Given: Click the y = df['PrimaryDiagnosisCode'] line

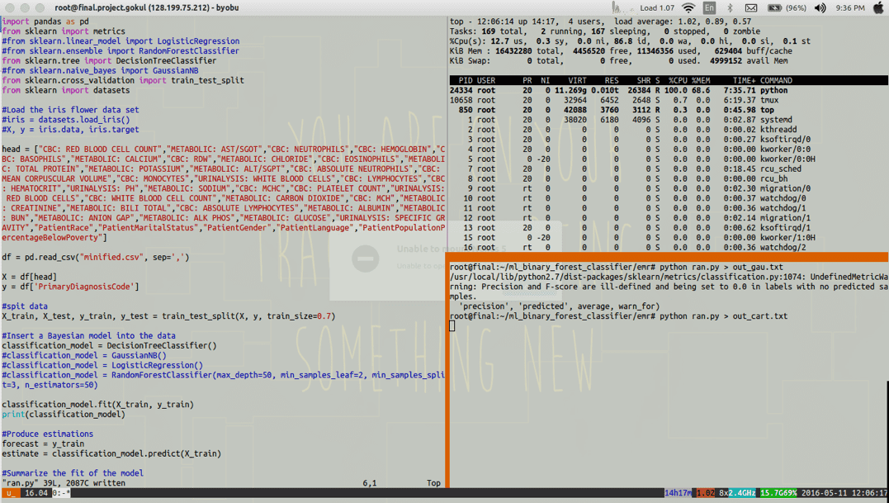Looking at the screenshot, I should [x=70, y=287].
